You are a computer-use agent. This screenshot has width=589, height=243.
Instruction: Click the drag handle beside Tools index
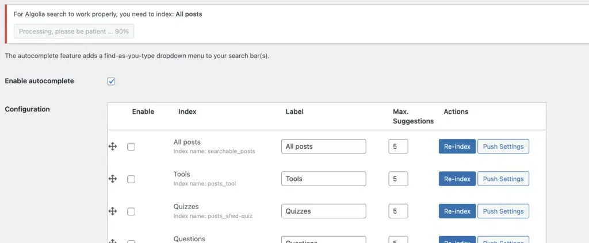coord(113,179)
